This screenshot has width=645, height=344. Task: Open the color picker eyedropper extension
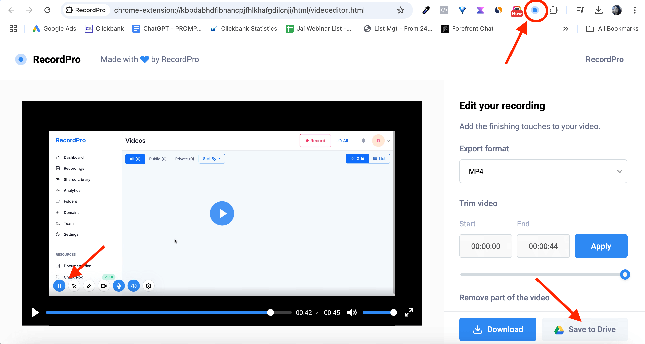pyautogui.click(x=426, y=10)
